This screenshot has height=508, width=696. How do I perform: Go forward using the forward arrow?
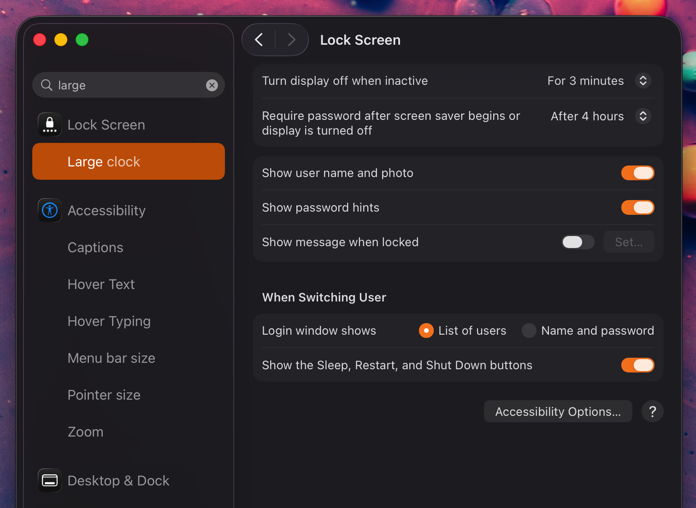[x=291, y=40]
